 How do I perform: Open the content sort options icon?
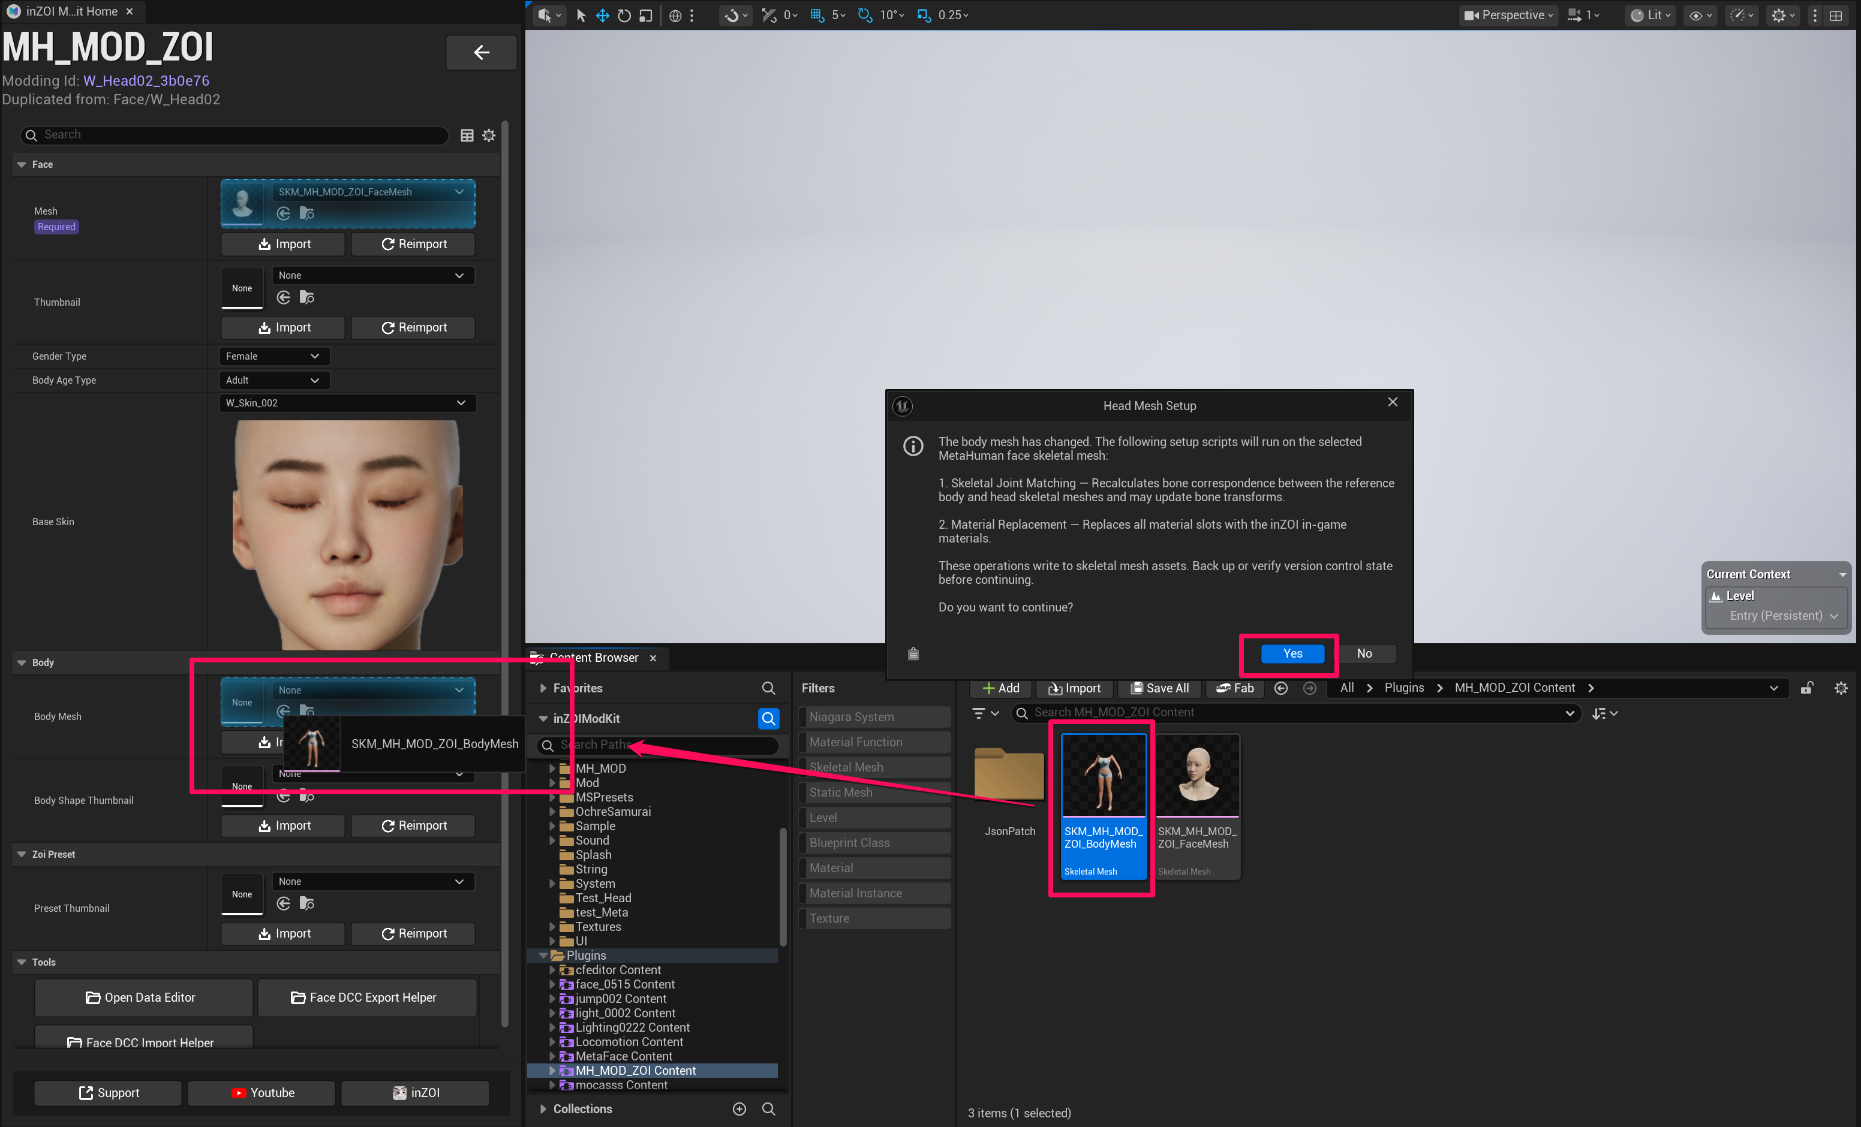click(x=1604, y=713)
